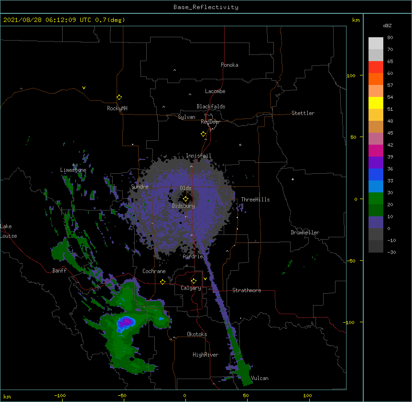This screenshot has height=402, width=412.
Task: Click the white asterisk marker east of Innisfail
Action: click(240, 145)
